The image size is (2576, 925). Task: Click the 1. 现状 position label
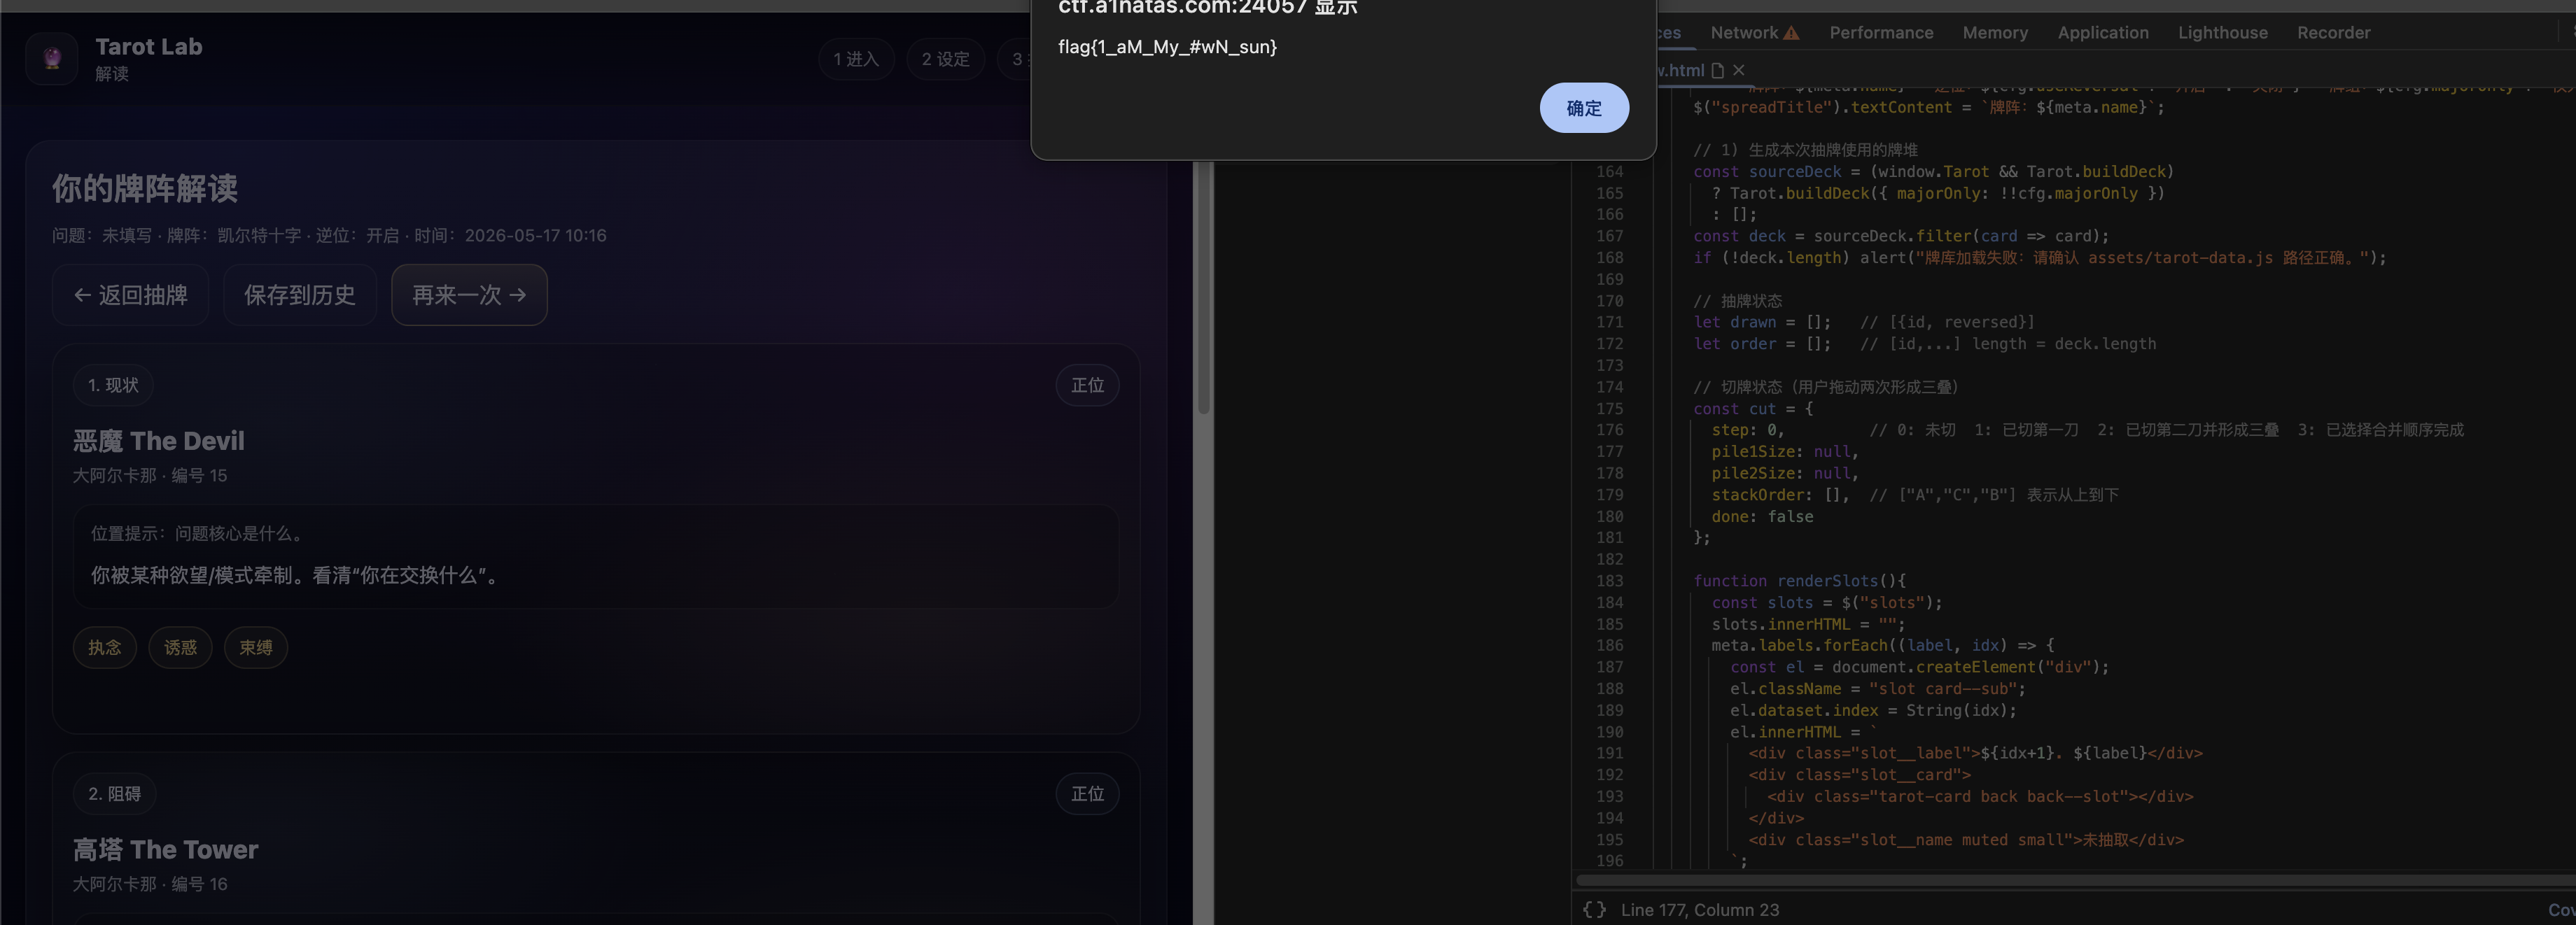tap(113, 385)
